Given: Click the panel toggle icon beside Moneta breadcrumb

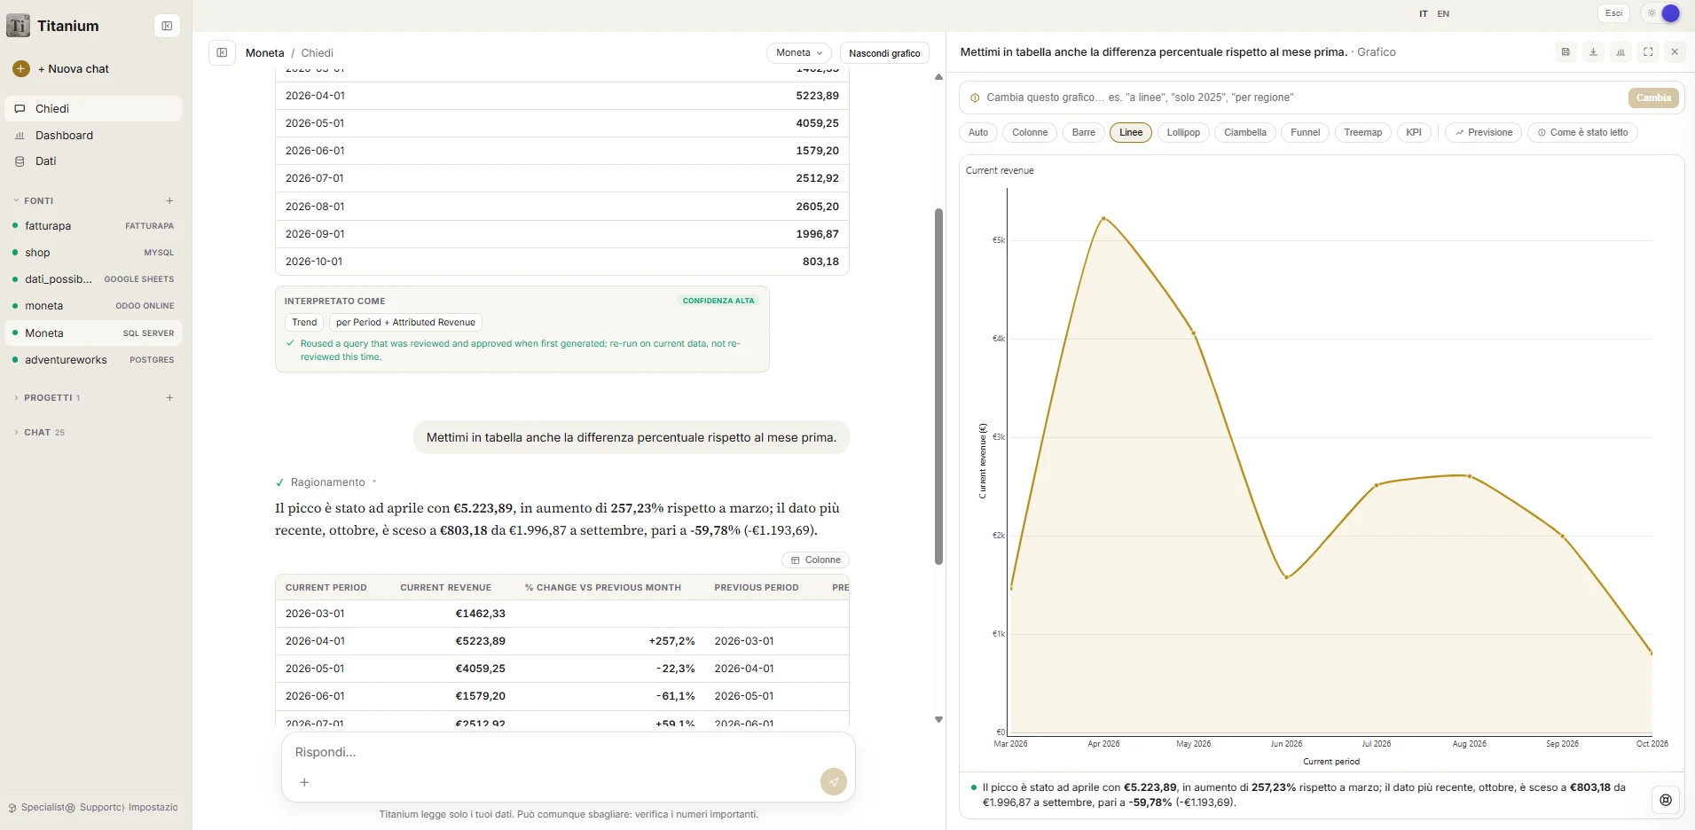Looking at the screenshot, I should (x=222, y=52).
